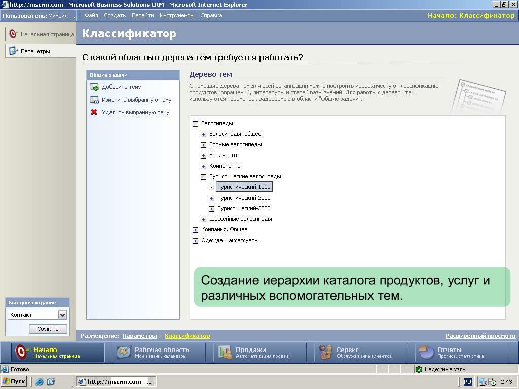Switch to the Продажи tab label
This screenshot has width=519, height=389.
tap(250, 349)
